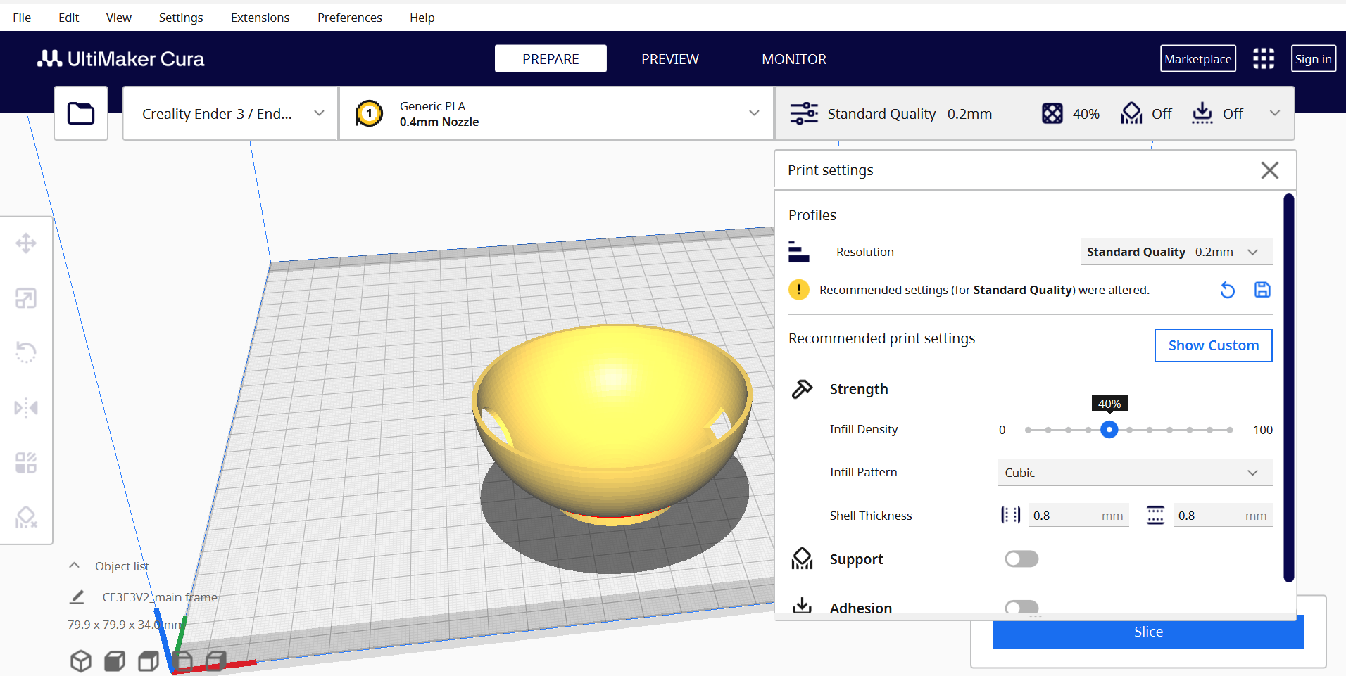
Task: Select the Support Blocker tool
Action: coord(26,517)
